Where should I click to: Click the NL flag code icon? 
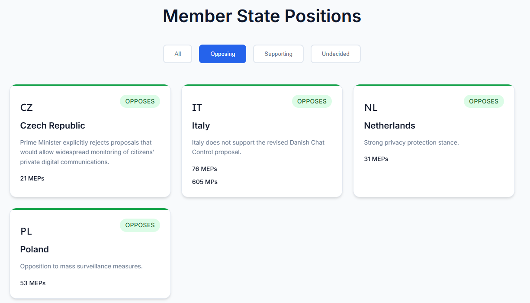pyautogui.click(x=371, y=107)
